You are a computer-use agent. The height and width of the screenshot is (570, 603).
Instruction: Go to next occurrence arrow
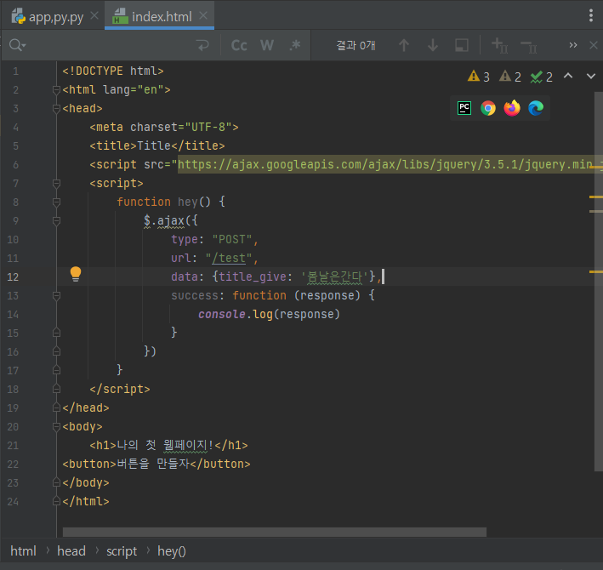433,45
